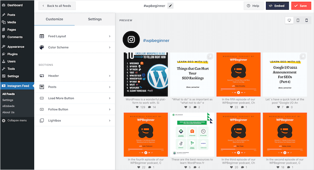Click the Follow Button section icon
This screenshot has height=170, width=314.
(x=42, y=110)
